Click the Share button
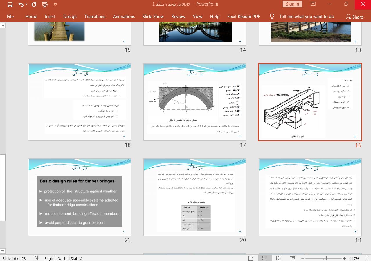 pyautogui.click(x=354, y=17)
